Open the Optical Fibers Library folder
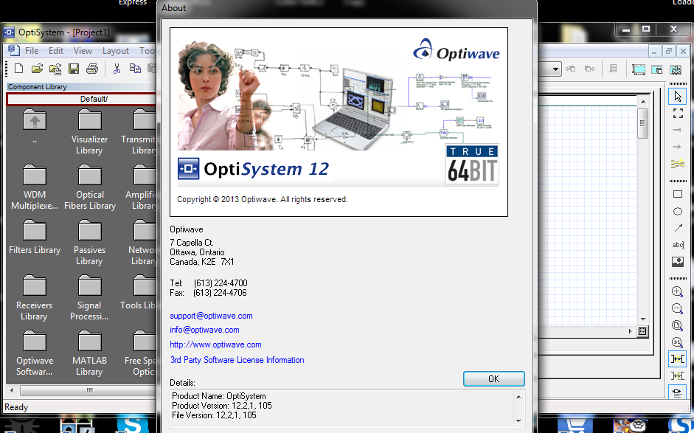Image resolution: width=694 pixels, height=433 pixels. (90, 187)
